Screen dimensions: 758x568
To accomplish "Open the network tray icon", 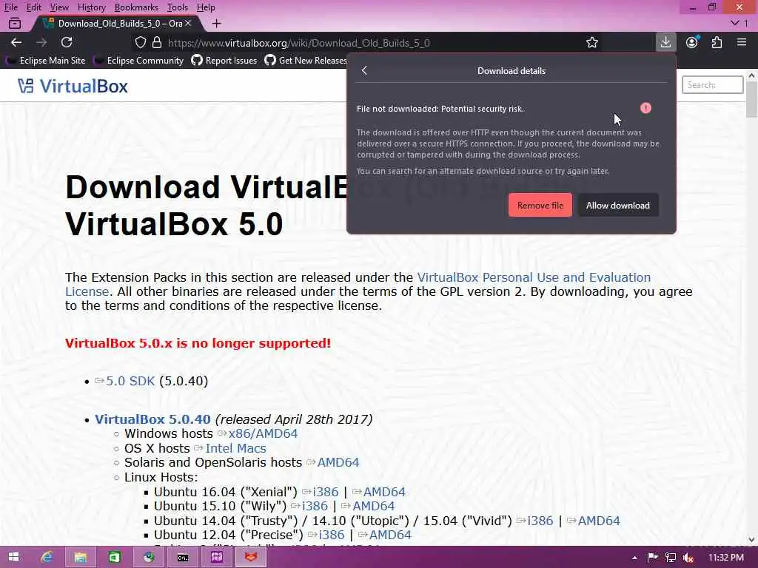I will click(671, 558).
